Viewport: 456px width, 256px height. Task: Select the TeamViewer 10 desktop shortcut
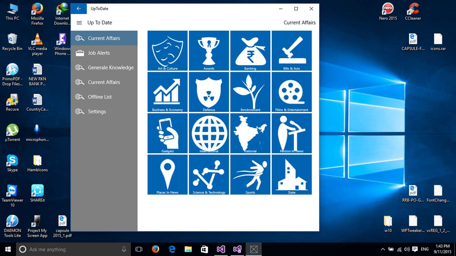[x=12, y=196]
